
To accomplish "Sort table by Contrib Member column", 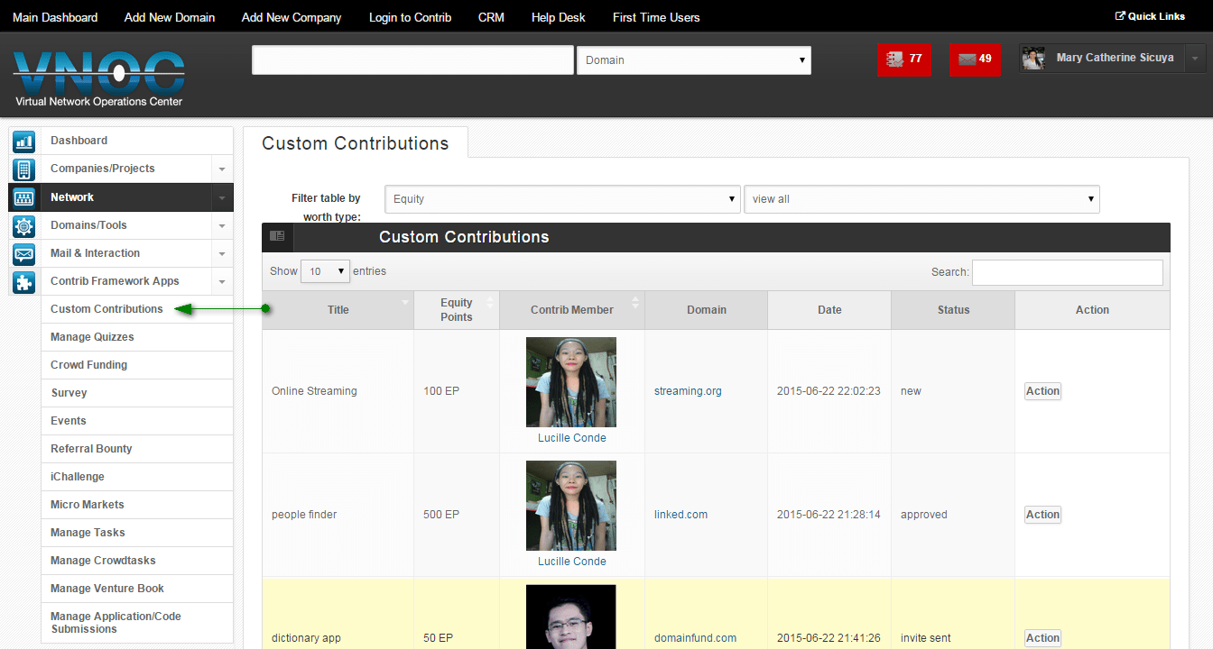I will click(572, 310).
